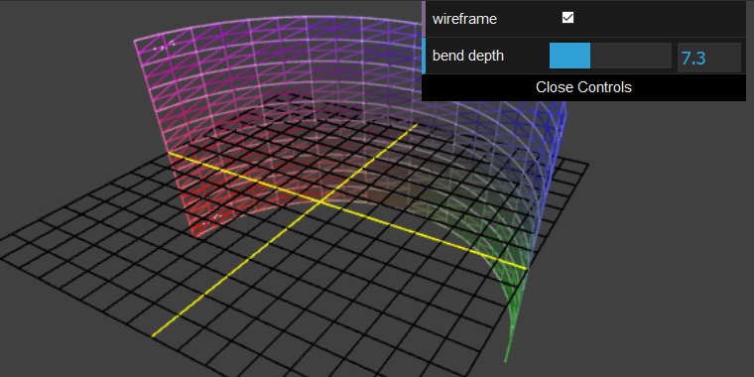Click the yellow axis start at the red mesh edge
Screen dimensions: 754x377
169,153
